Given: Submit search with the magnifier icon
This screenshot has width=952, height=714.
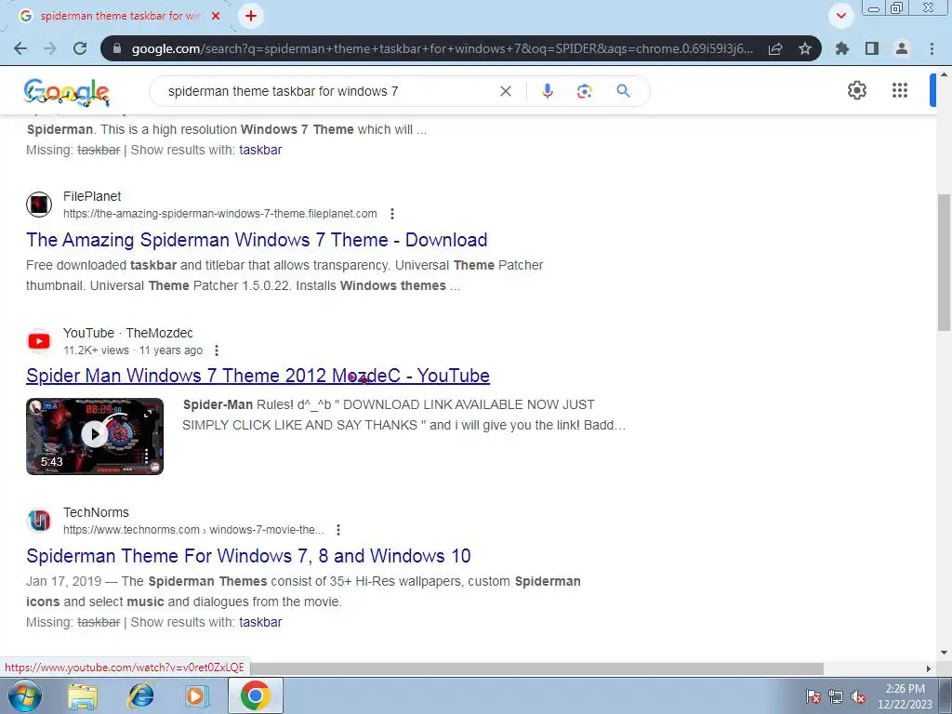Looking at the screenshot, I should tap(623, 91).
